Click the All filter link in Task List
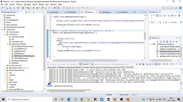 click(166, 22)
